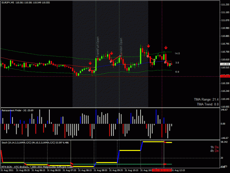Click the 4h Dn trend status

click(x=215, y=151)
